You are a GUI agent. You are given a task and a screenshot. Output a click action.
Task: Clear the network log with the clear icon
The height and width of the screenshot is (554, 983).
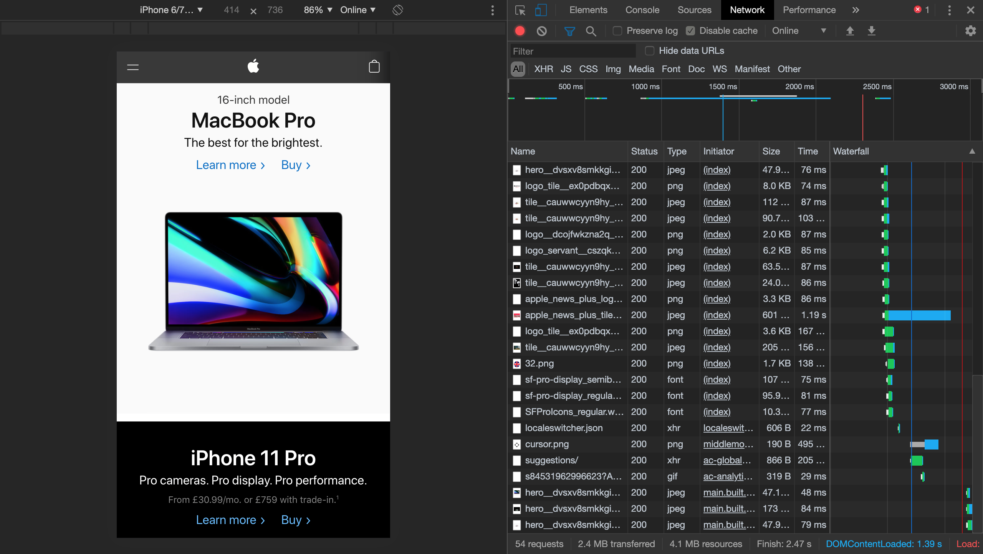tap(541, 31)
